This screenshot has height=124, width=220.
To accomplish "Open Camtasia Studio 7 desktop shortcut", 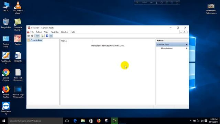I will [x=18, y=24].
